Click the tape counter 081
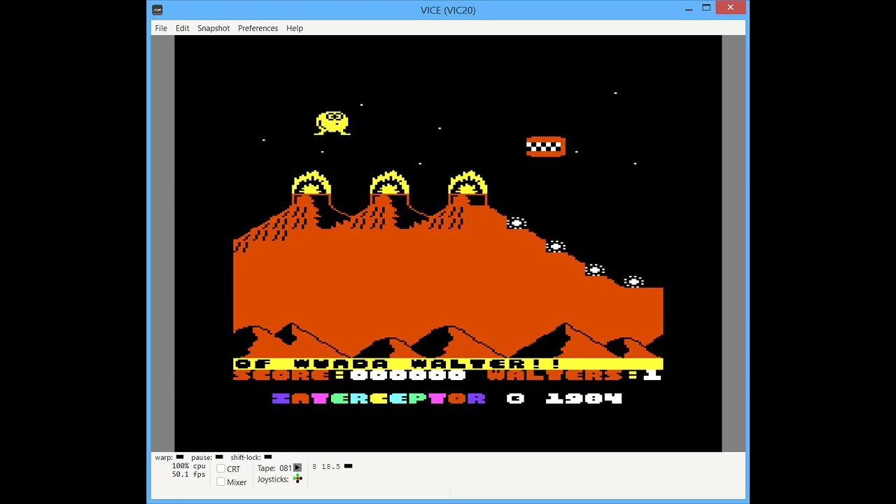The height and width of the screenshot is (504, 896). [x=286, y=468]
